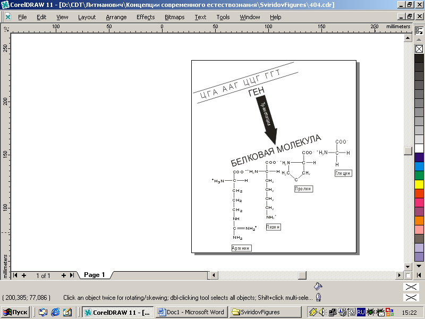Toggle the RU keyboard language indicator

pos(361,313)
